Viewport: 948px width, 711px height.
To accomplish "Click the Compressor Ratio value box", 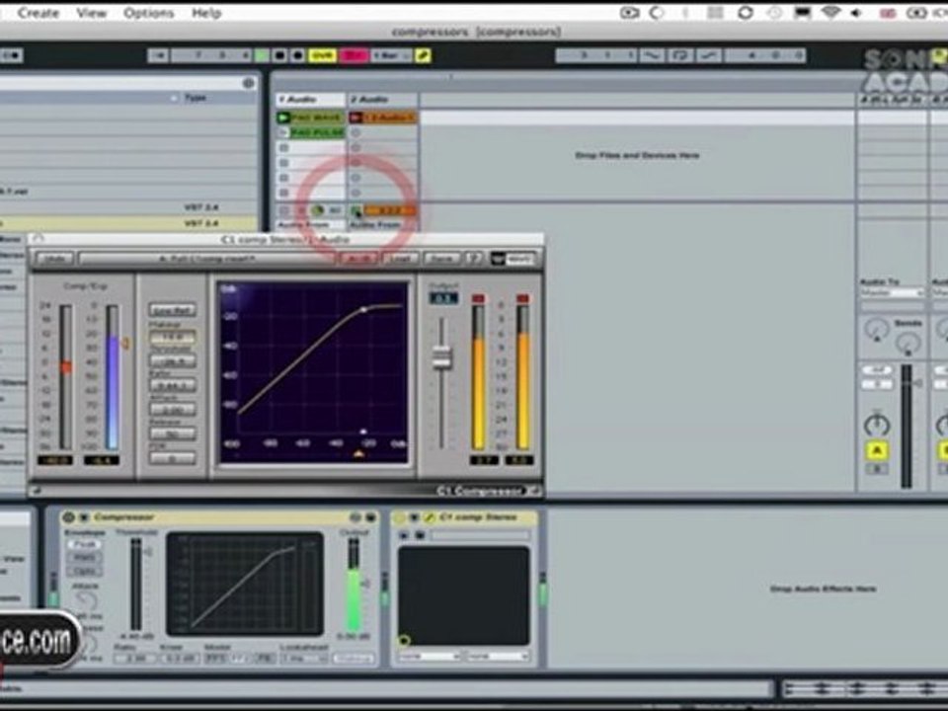I will 134,658.
